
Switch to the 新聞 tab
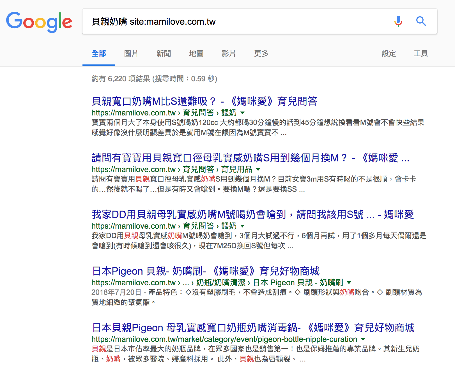coord(164,54)
